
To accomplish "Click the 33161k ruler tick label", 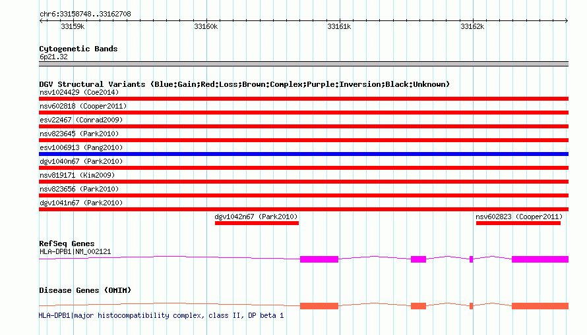I will click(339, 27).
